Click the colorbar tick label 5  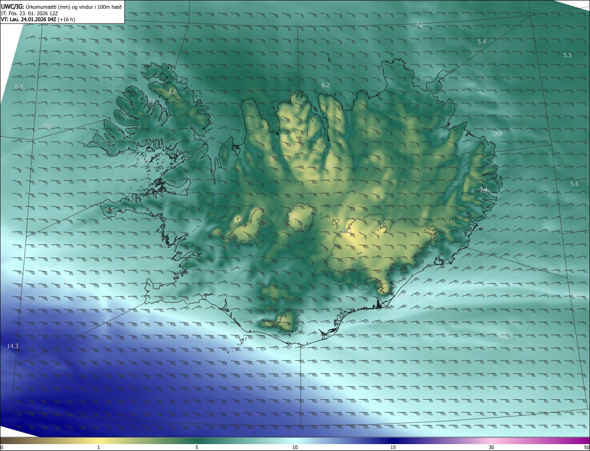[x=197, y=447]
